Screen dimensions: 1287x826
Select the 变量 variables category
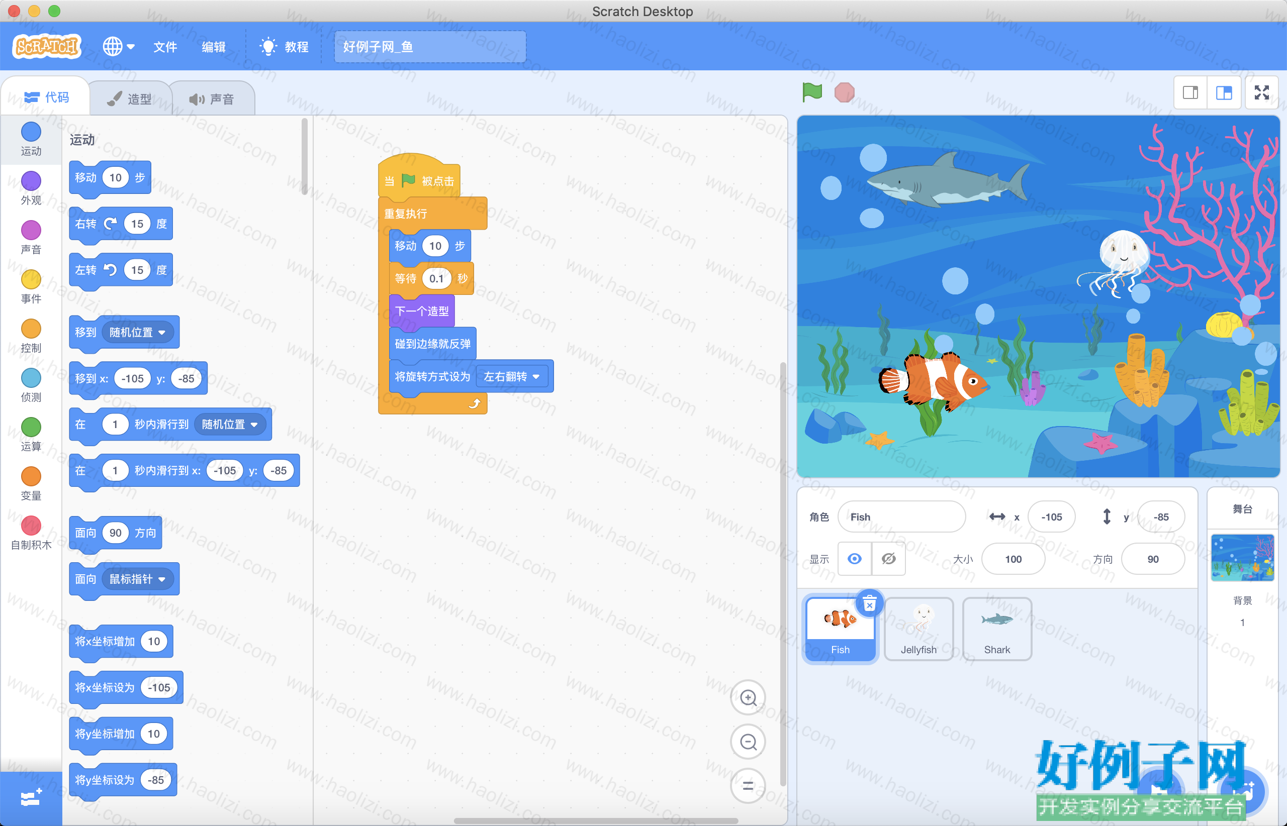click(x=31, y=484)
